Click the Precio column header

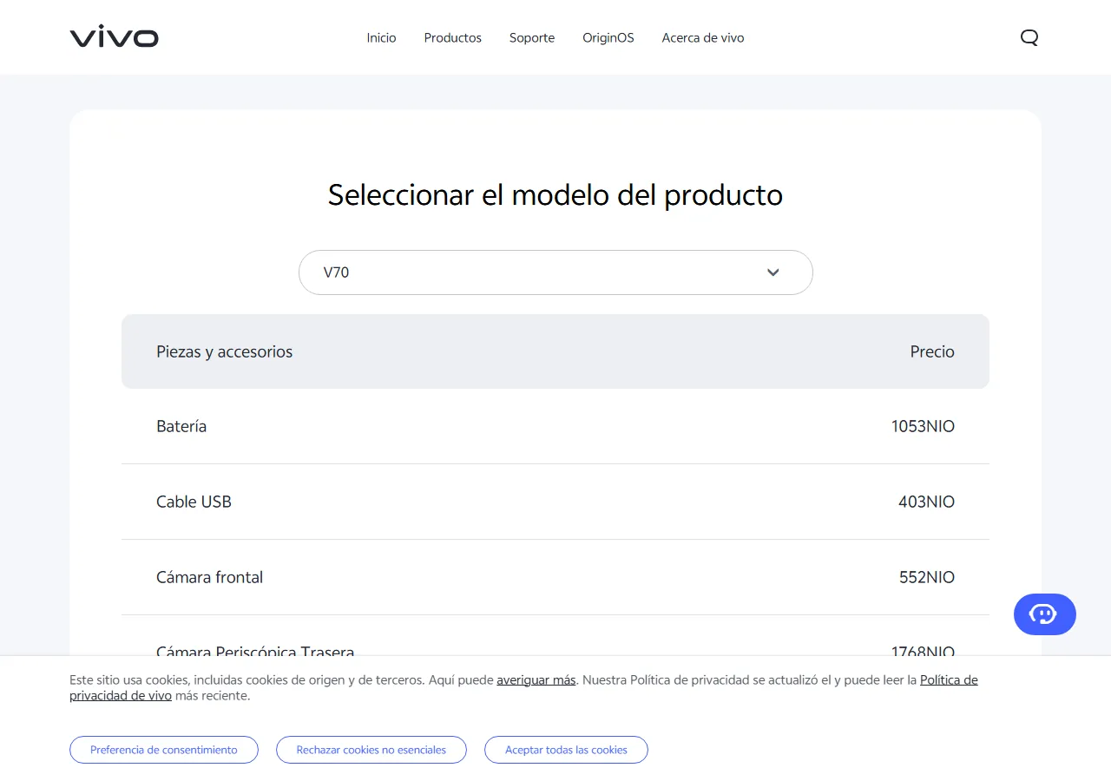(x=932, y=351)
